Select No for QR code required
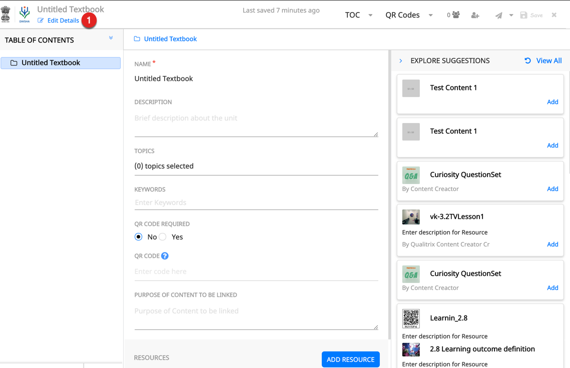Screen dimensions: 570x368 [139, 237]
